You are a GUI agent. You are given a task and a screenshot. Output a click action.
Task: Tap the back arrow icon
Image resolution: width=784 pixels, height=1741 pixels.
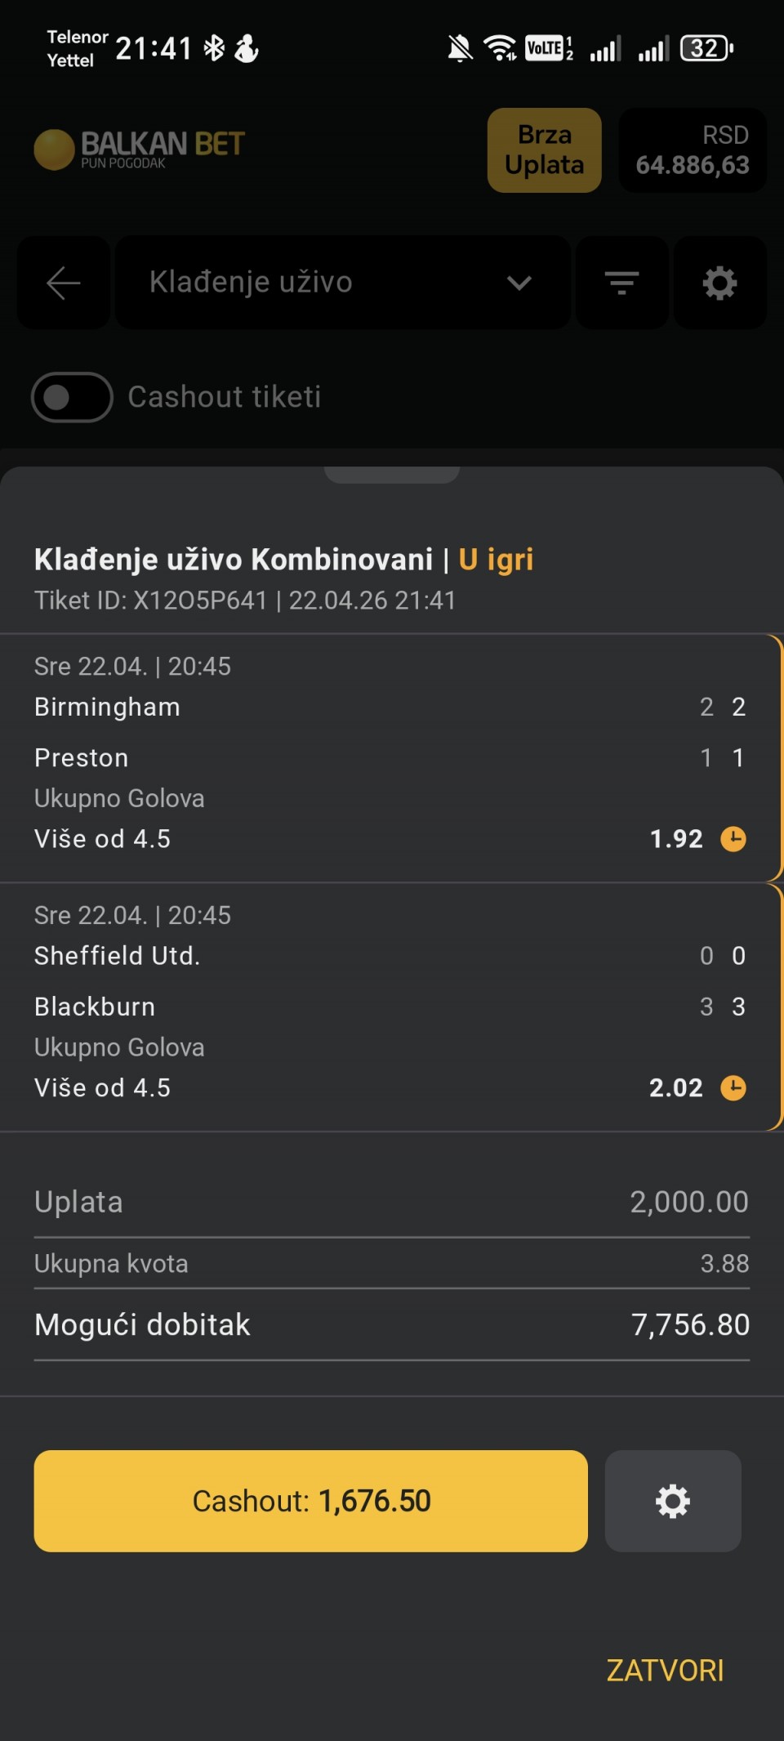63,283
